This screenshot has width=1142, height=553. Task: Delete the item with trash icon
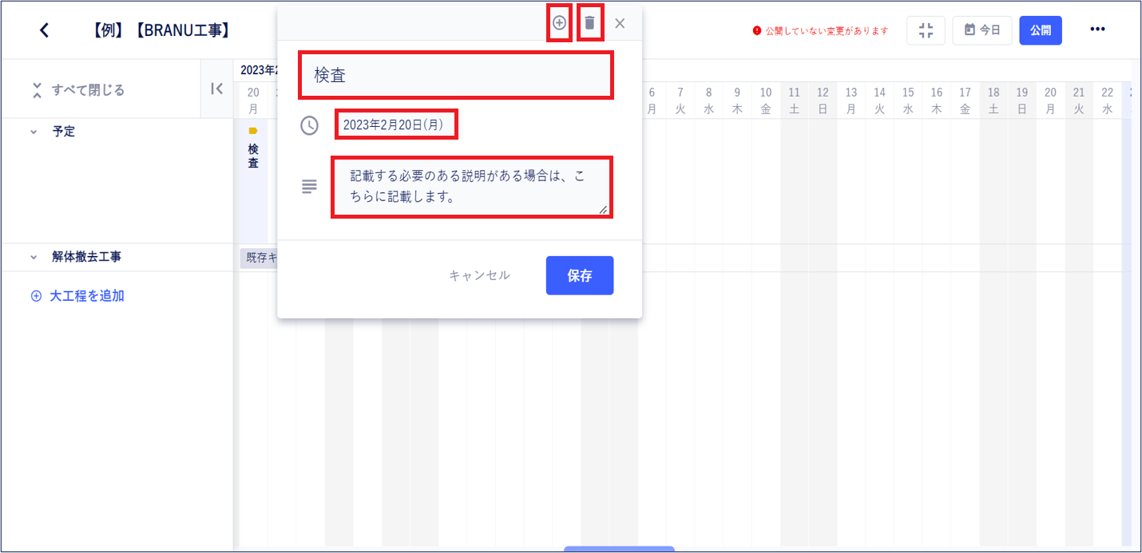[589, 23]
